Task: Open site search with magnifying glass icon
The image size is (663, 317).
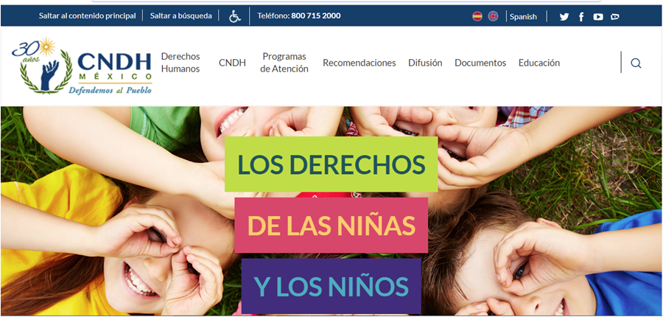Action: (x=636, y=63)
